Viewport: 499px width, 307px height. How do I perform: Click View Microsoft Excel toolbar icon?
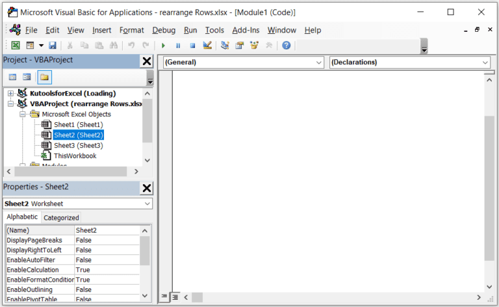click(16, 46)
